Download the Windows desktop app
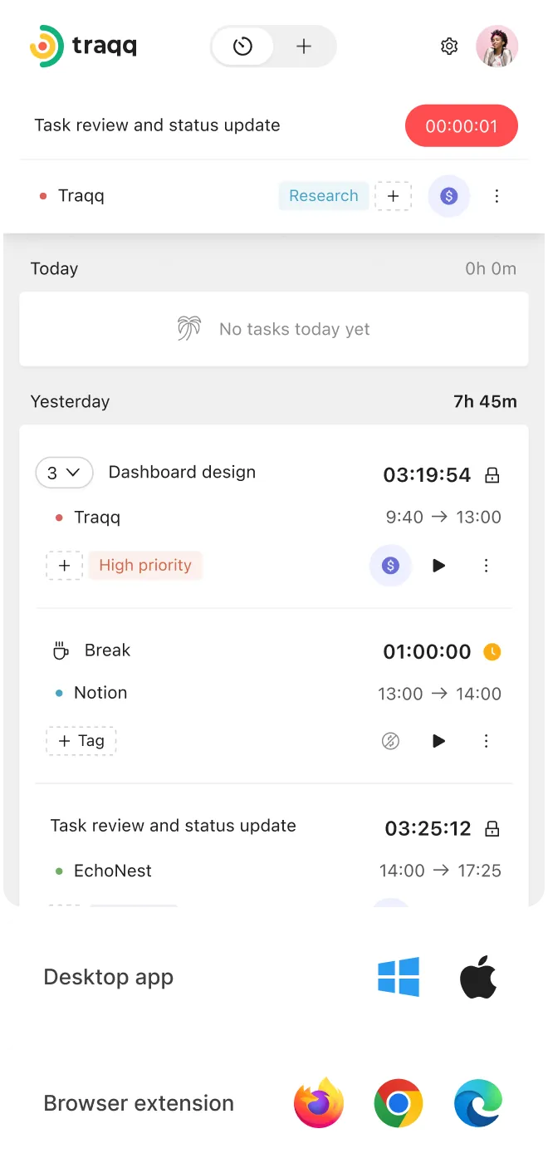The width and height of the screenshot is (548, 1163). click(x=399, y=977)
